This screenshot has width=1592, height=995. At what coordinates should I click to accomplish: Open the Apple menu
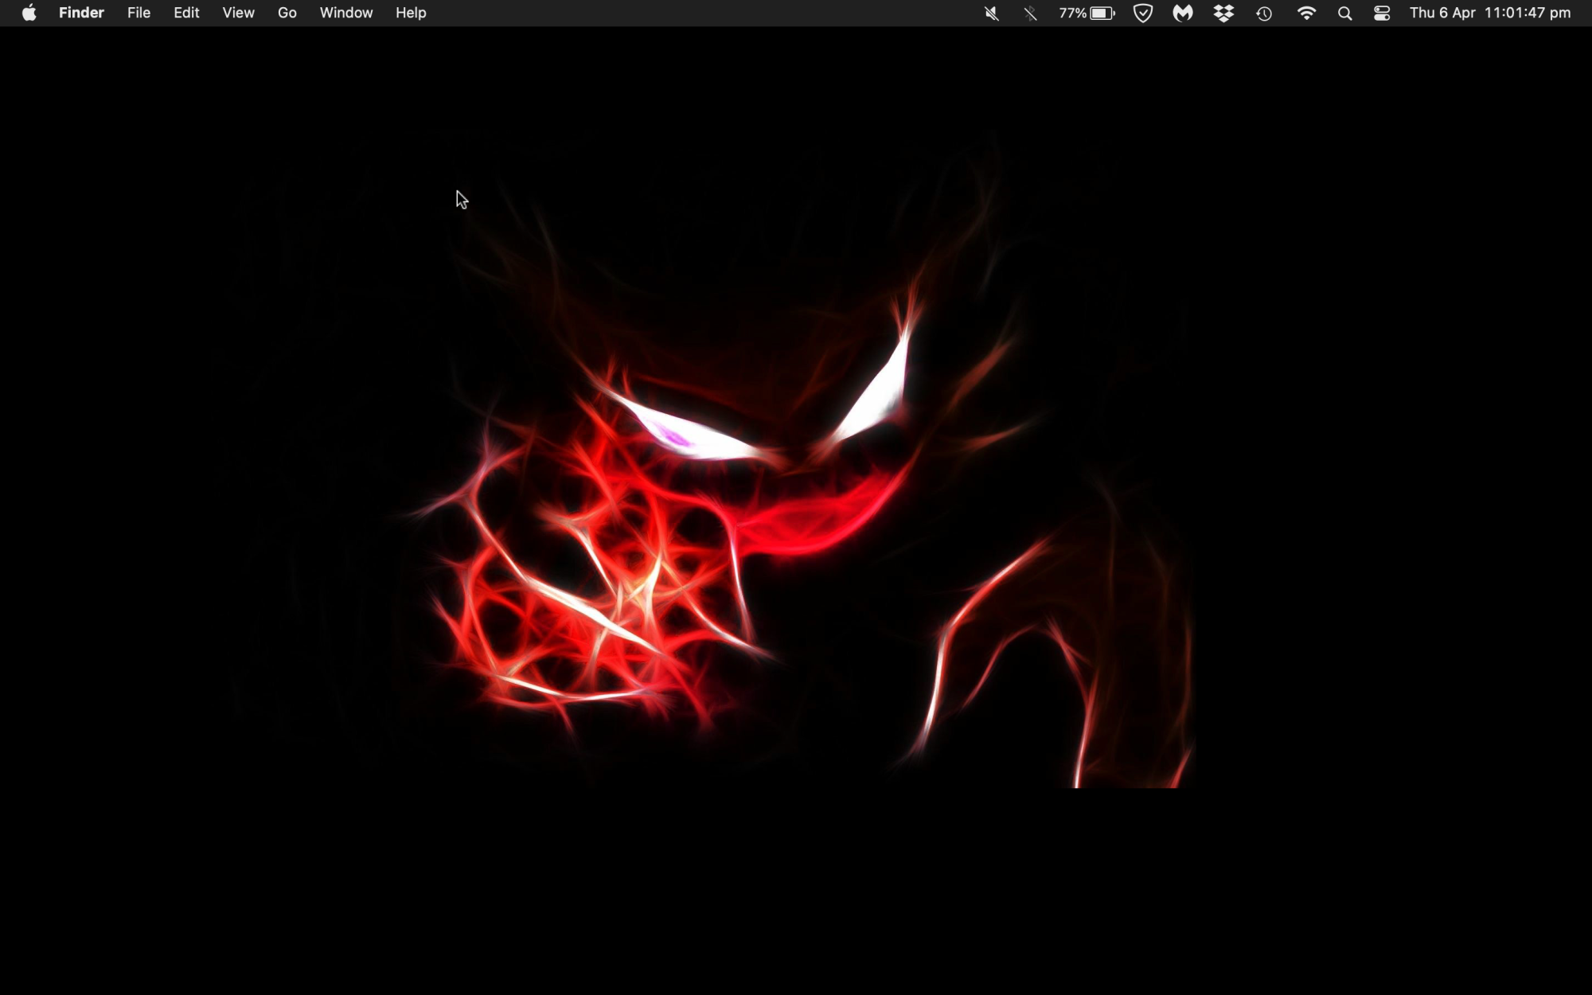coord(29,13)
